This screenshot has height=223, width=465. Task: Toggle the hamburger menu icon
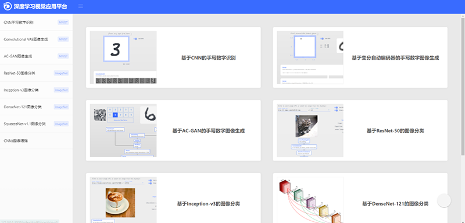(81, 6)
